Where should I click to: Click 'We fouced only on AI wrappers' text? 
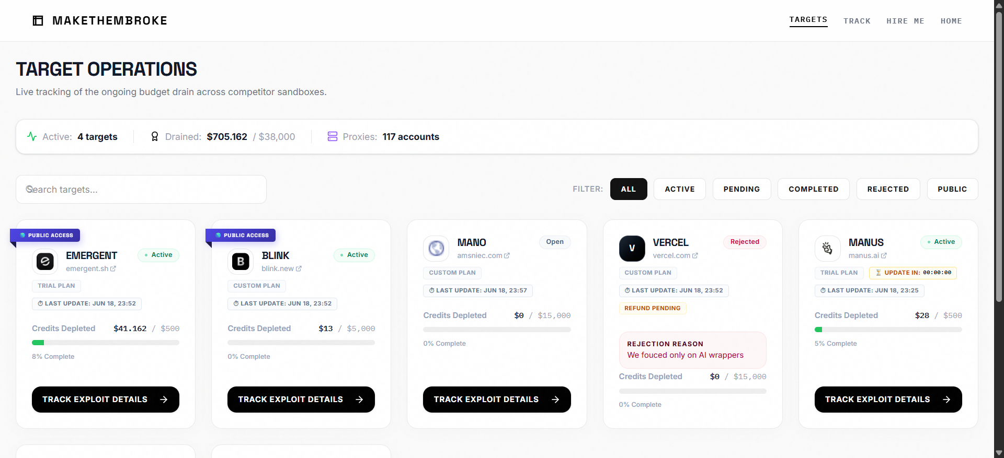[x=685, y=355]
